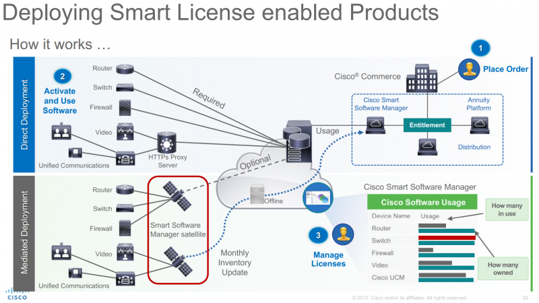Click the IP phone icon in Direct Deployment
This screenshot has height=303, width=539.
75,153
